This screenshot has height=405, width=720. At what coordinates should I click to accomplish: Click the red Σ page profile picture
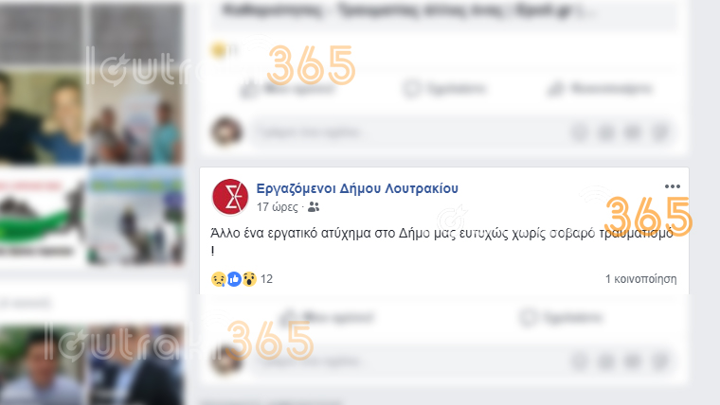click(230, 197)
